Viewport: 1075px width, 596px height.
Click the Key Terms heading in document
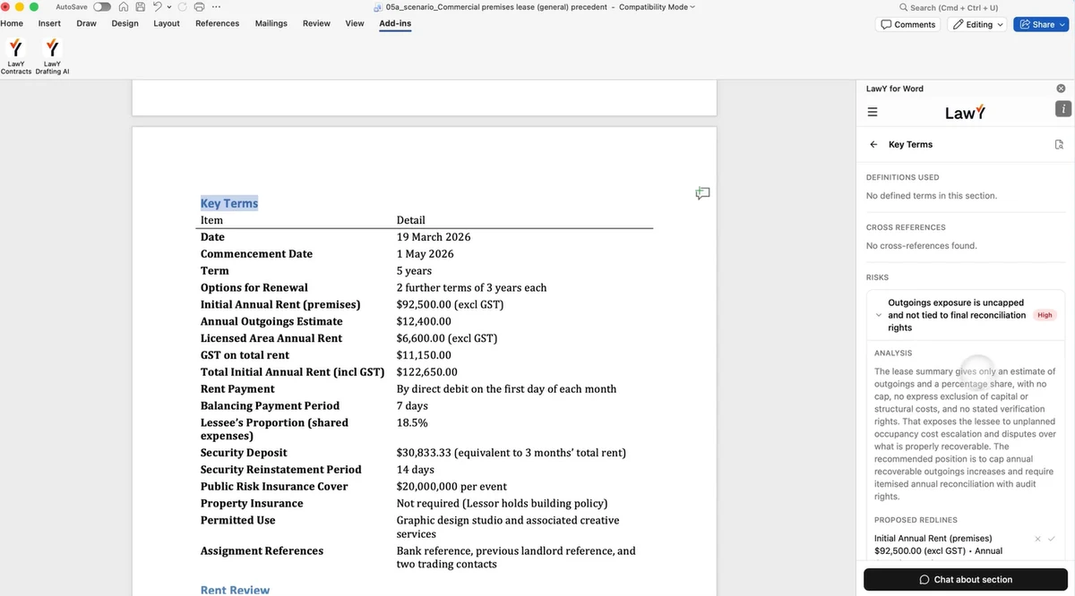pyautogui.click(x=229, y=203)
